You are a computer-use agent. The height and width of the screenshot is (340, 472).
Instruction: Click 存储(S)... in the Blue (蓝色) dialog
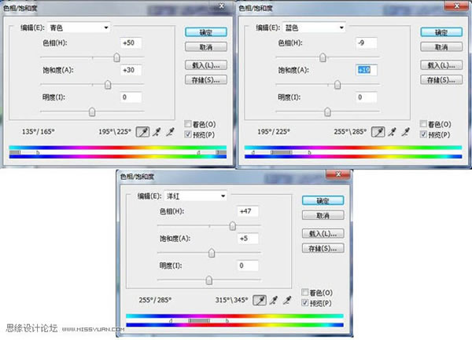tap(441, 80)
